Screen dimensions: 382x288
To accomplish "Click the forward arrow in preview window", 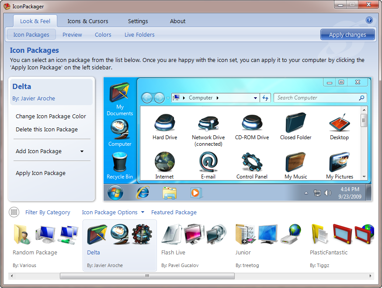I will click(x=160, y=98).
